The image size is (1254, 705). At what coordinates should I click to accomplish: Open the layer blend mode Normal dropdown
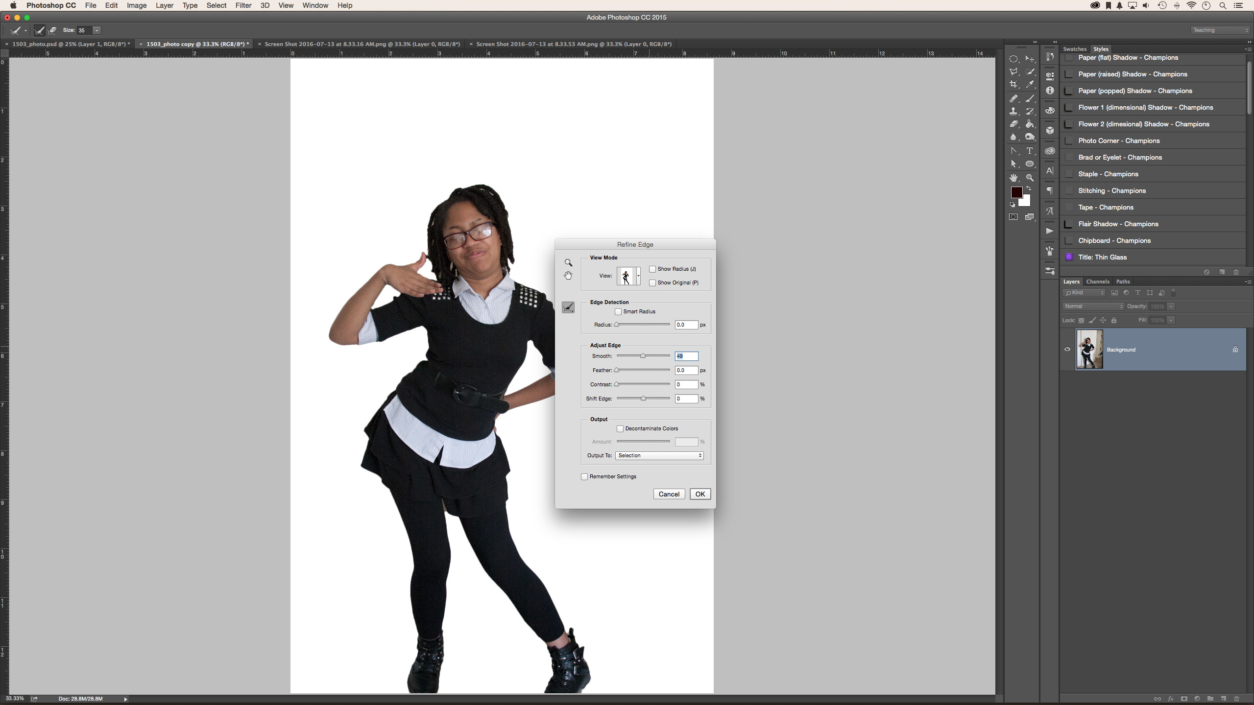[1093, 306]
